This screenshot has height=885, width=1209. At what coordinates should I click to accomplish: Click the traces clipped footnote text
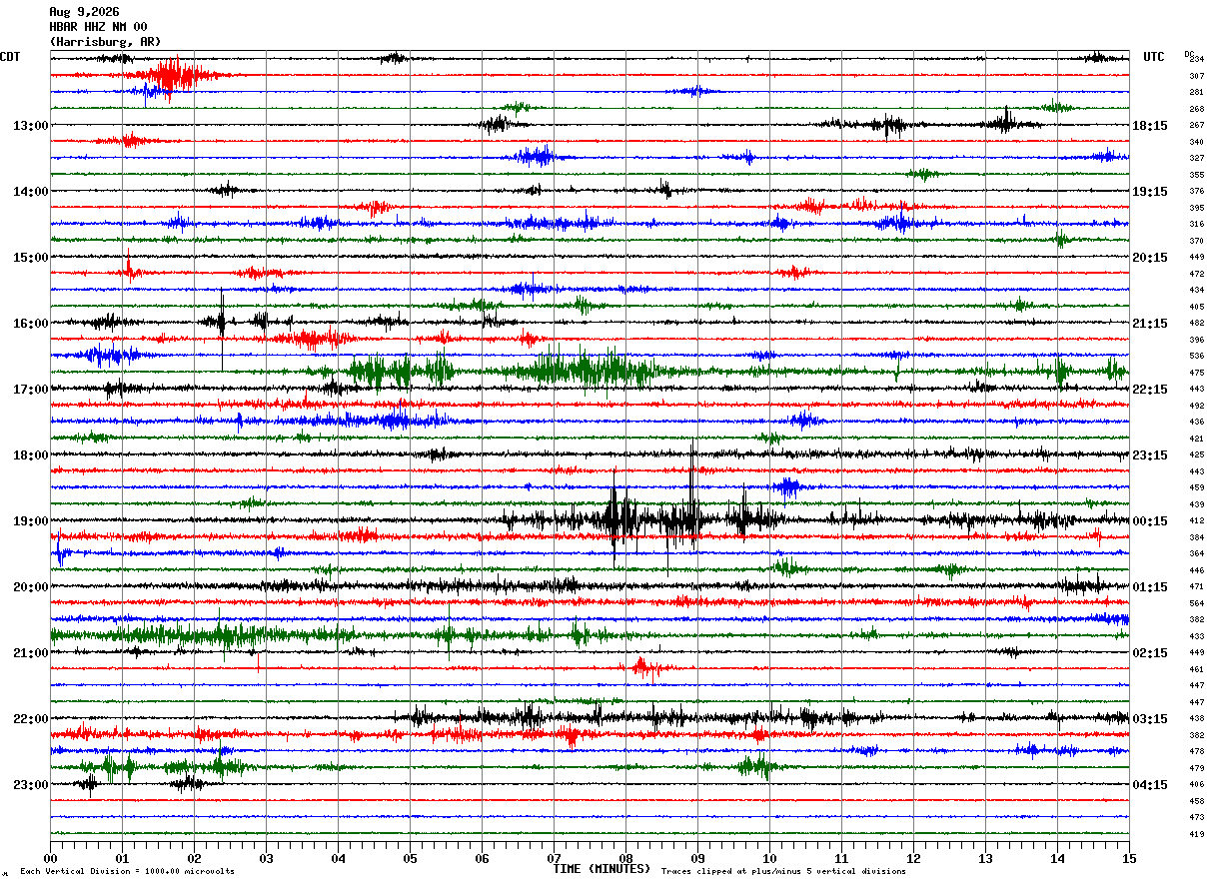tap(783, 871)
